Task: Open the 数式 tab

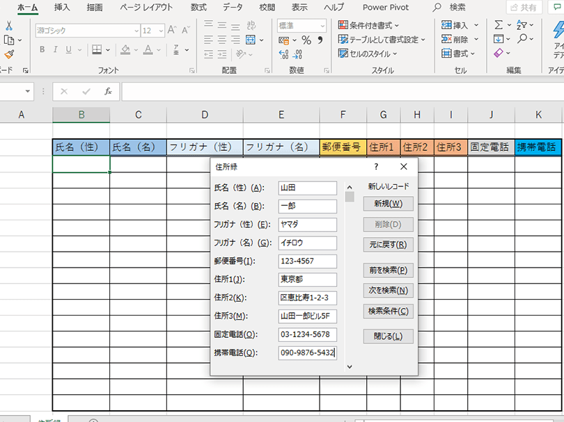Action: [198, 7]
